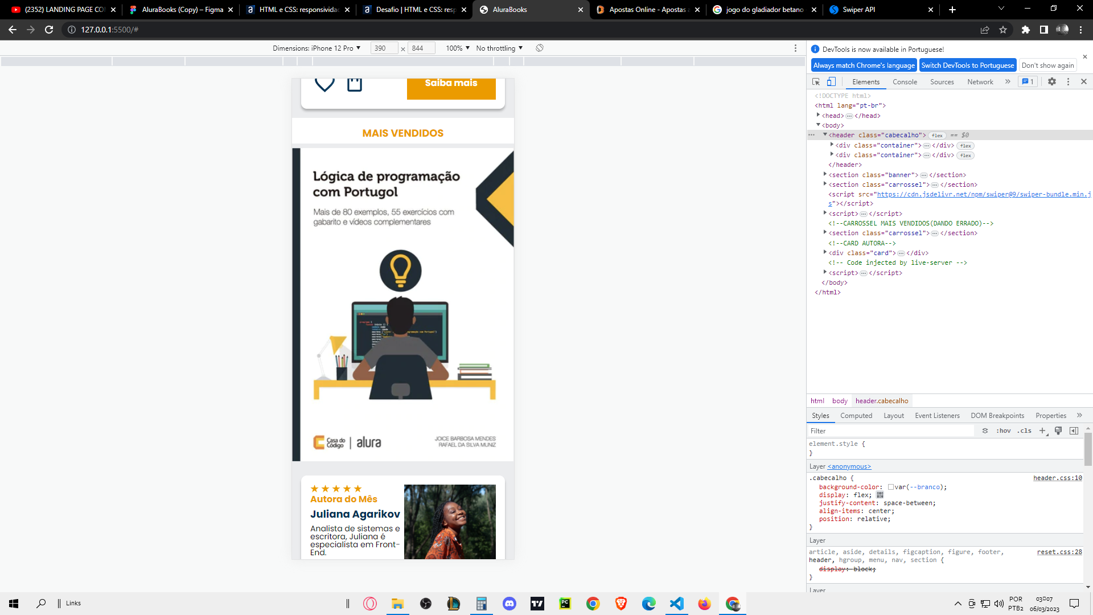Open the 100% zoom dropdown
Viewport: 1093px width, 615px height.
tap(458, 48)
